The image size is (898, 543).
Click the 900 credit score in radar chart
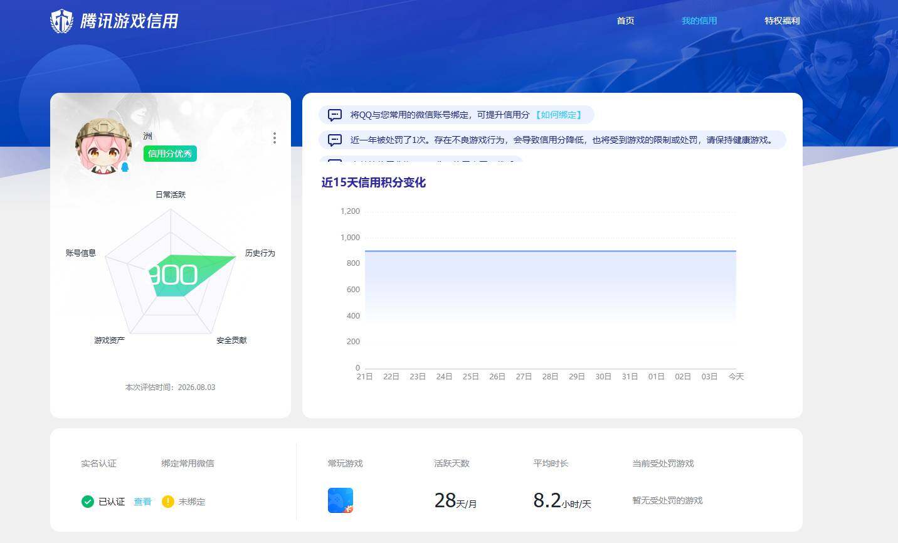click(x=173, y=275)
